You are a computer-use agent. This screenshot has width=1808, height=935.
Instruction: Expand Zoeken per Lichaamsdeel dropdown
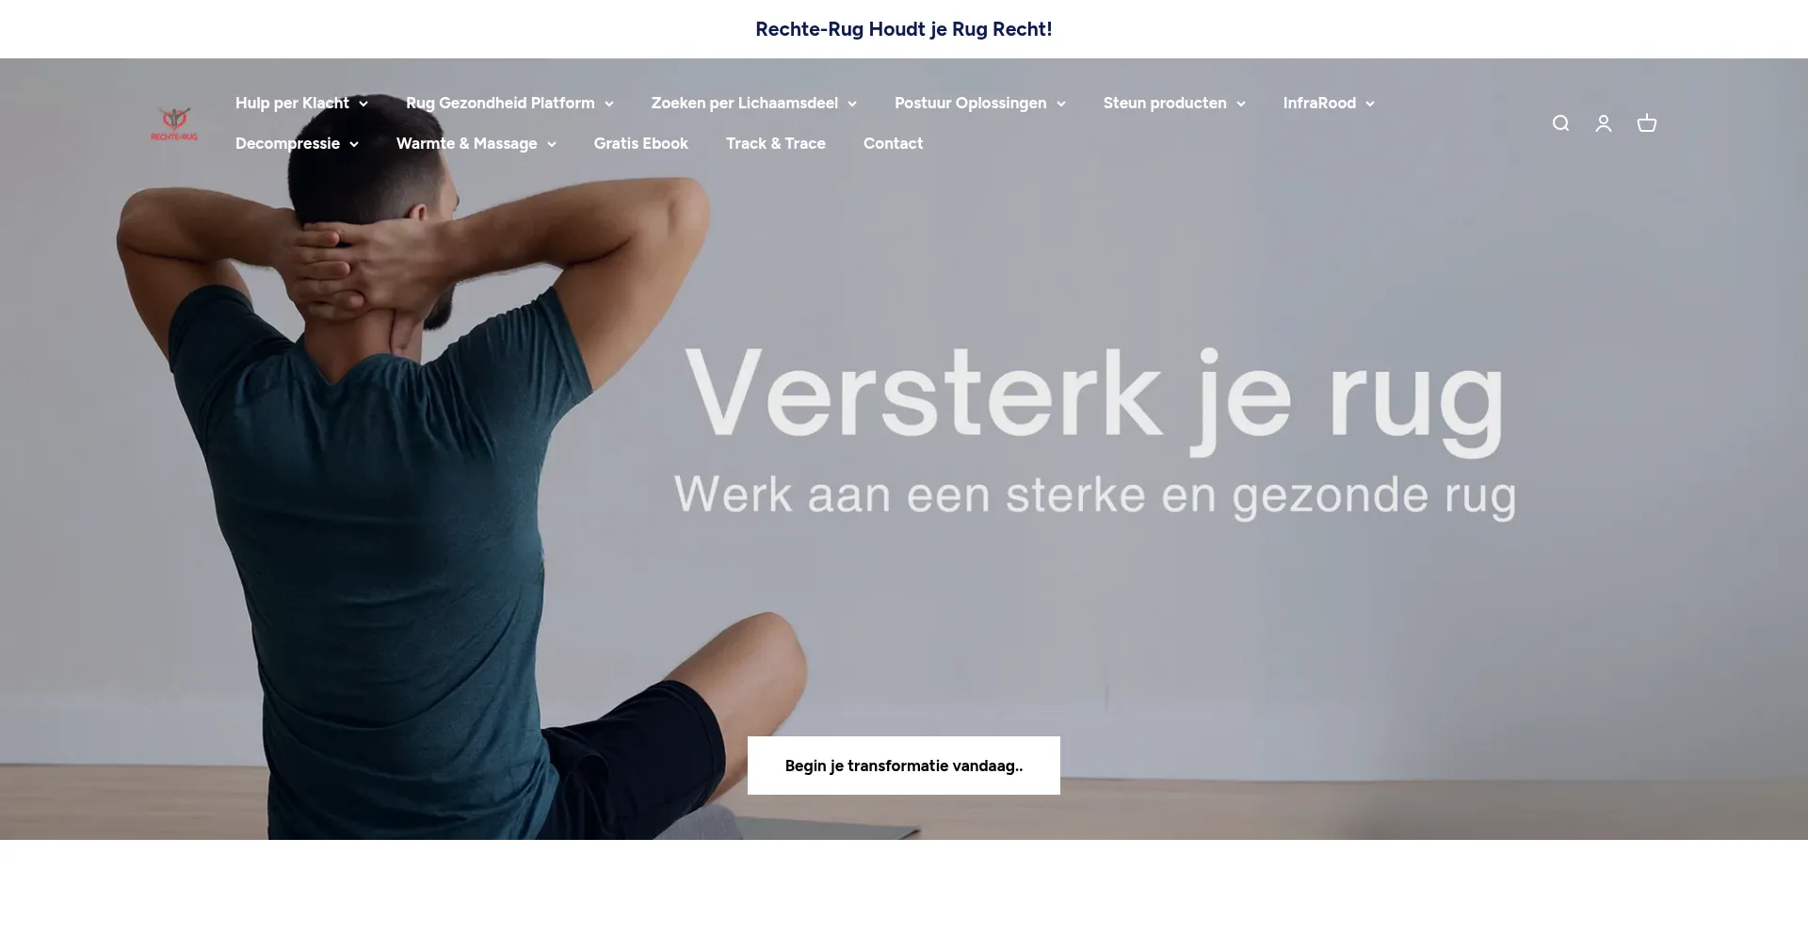tap(753, 103)
